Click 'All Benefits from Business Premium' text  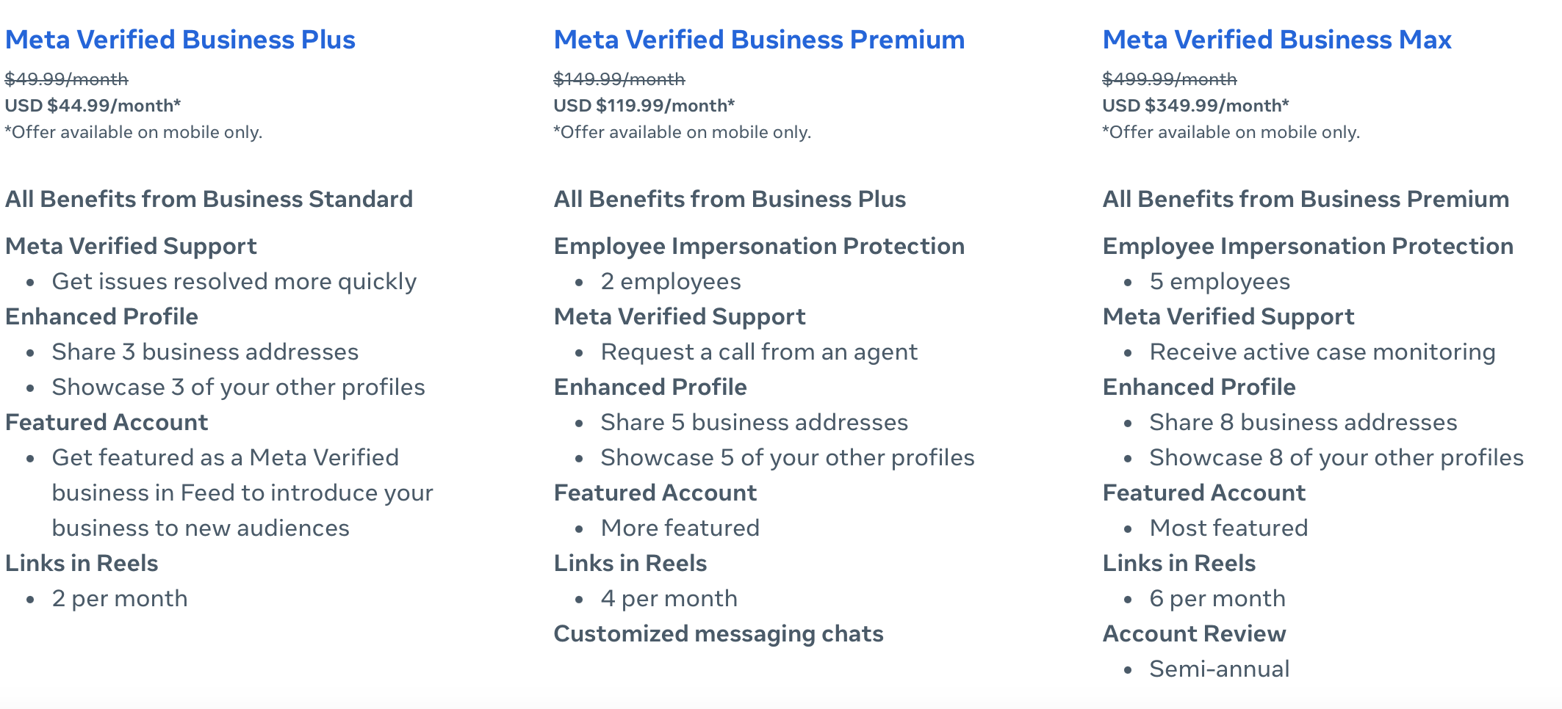[x=1306, y=199]
